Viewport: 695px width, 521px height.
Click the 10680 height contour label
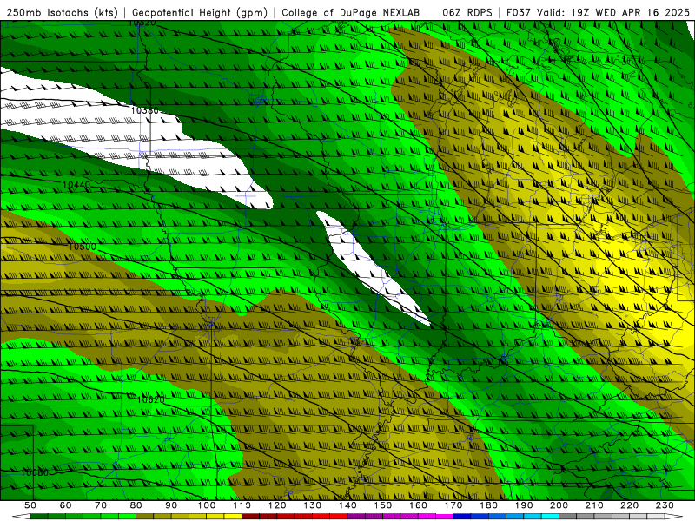pyautogui.click(x=35, y=472)
